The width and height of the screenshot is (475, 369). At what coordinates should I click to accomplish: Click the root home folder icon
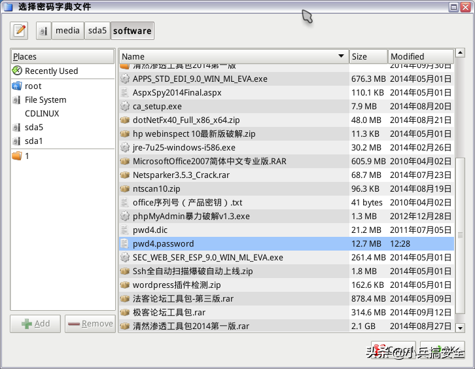(17, 86)
